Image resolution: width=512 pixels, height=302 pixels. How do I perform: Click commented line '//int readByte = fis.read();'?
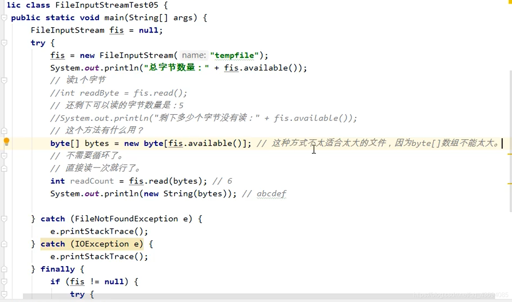coord(119,93)
